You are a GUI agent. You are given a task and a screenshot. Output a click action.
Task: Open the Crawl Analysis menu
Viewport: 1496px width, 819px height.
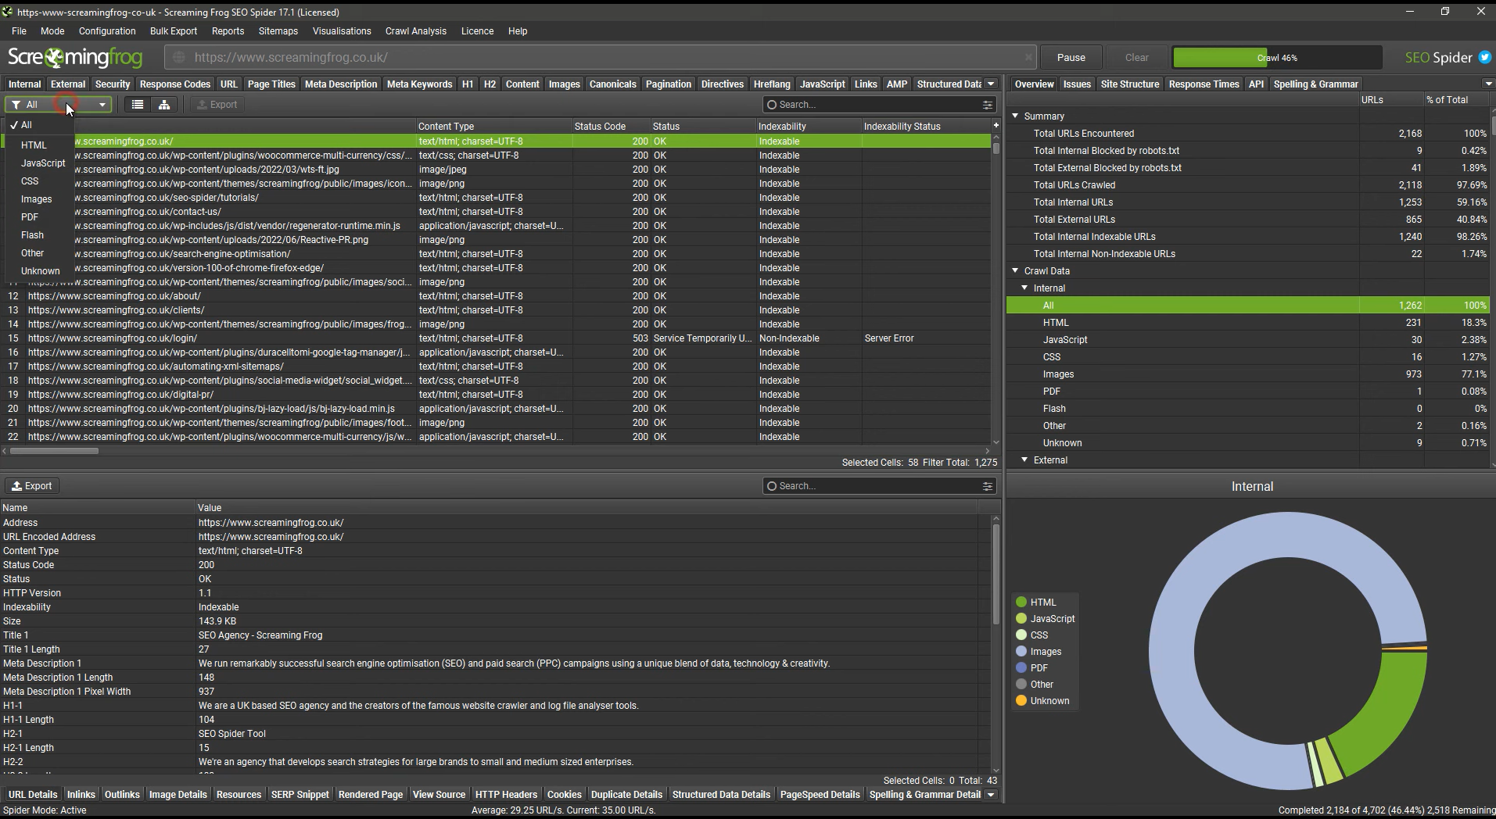pyautogui.click(x=416, y=31)
